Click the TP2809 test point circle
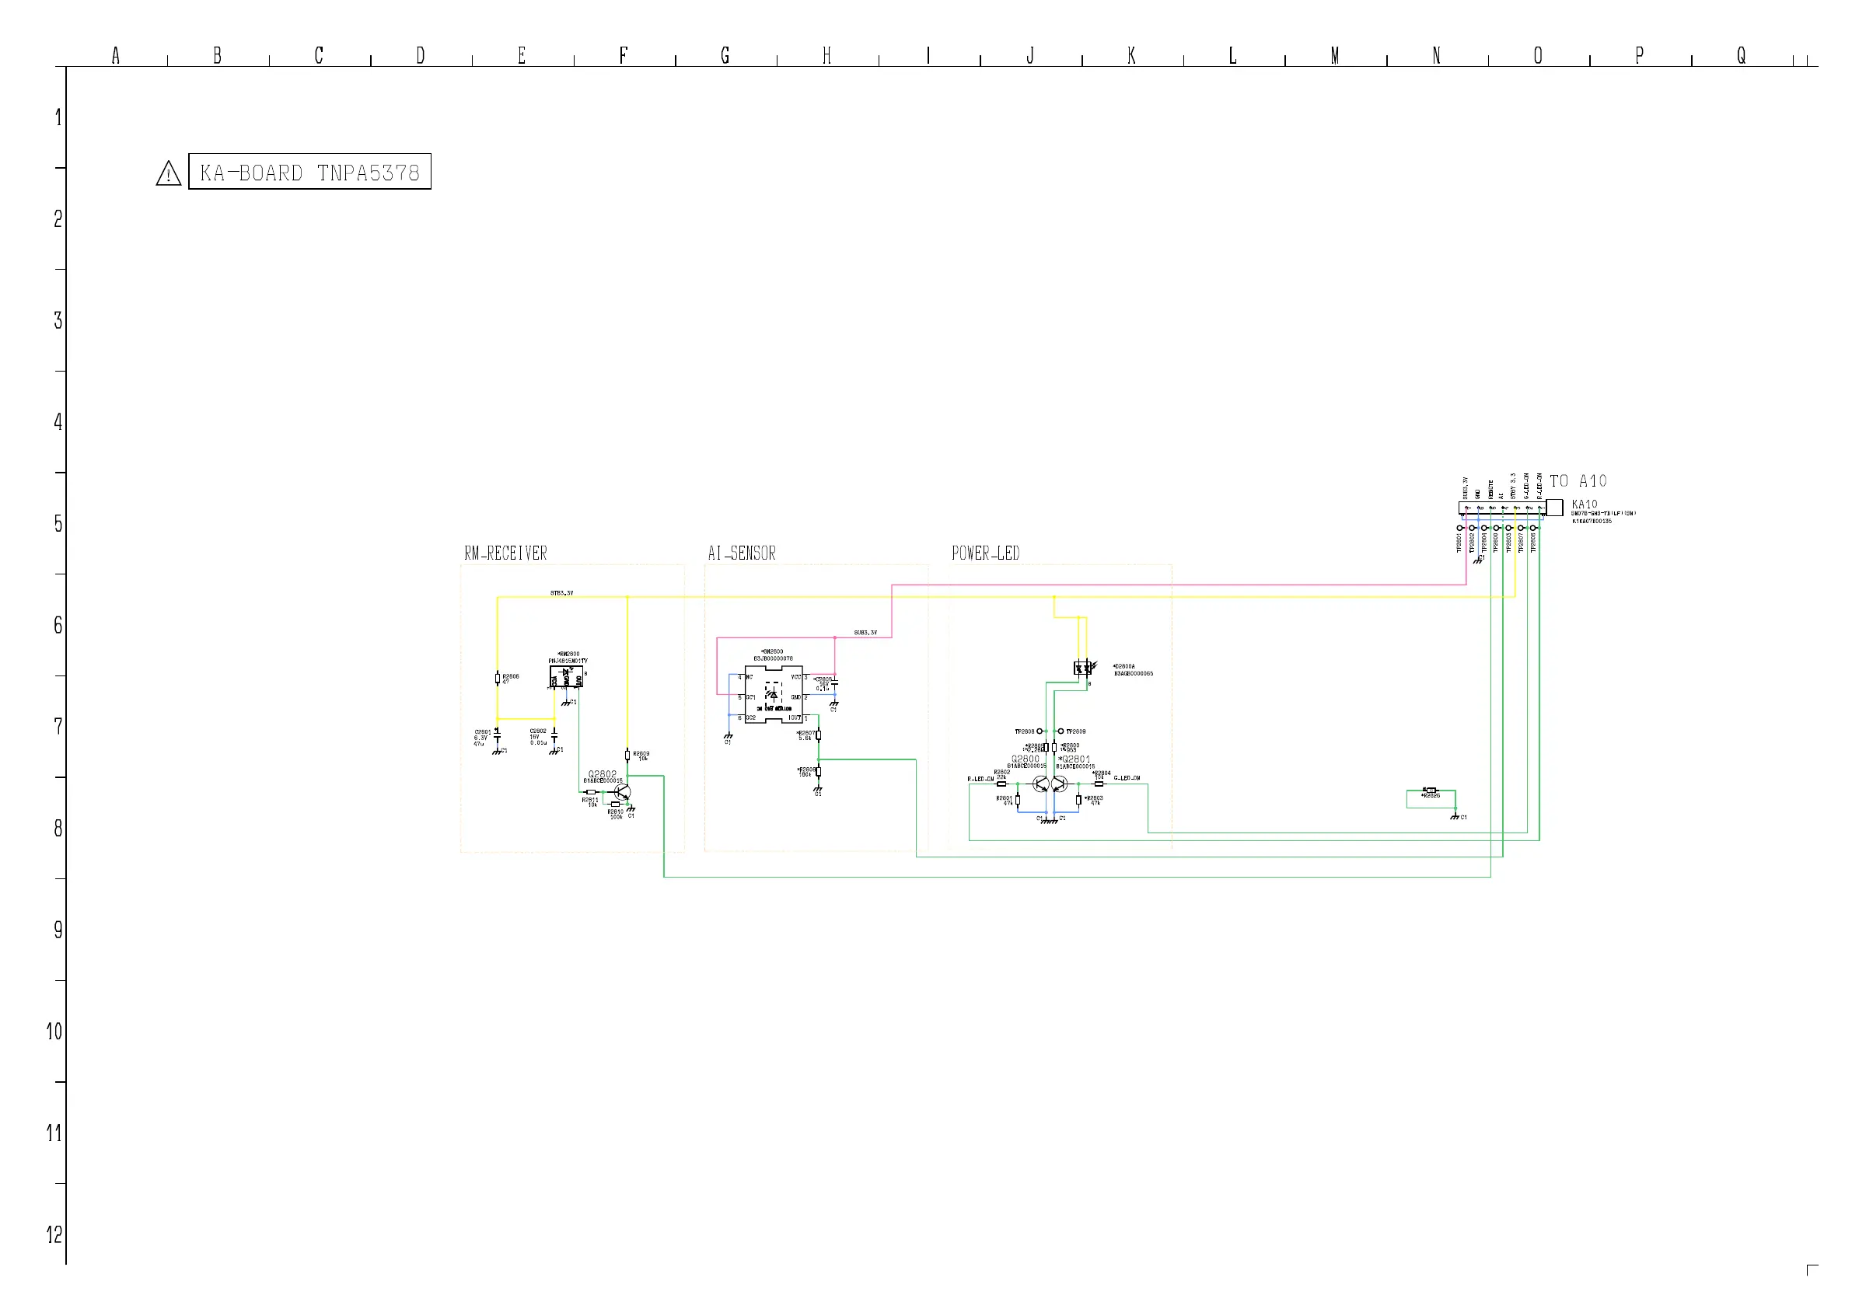The height and width of the screenshot is (1309, 1852). click(1061, 731)
